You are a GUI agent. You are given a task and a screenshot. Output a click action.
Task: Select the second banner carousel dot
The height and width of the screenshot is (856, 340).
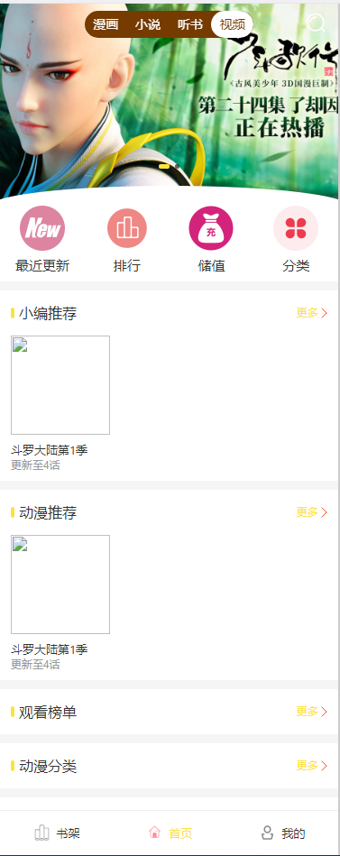pyautogui.click(x=177, y=166)
